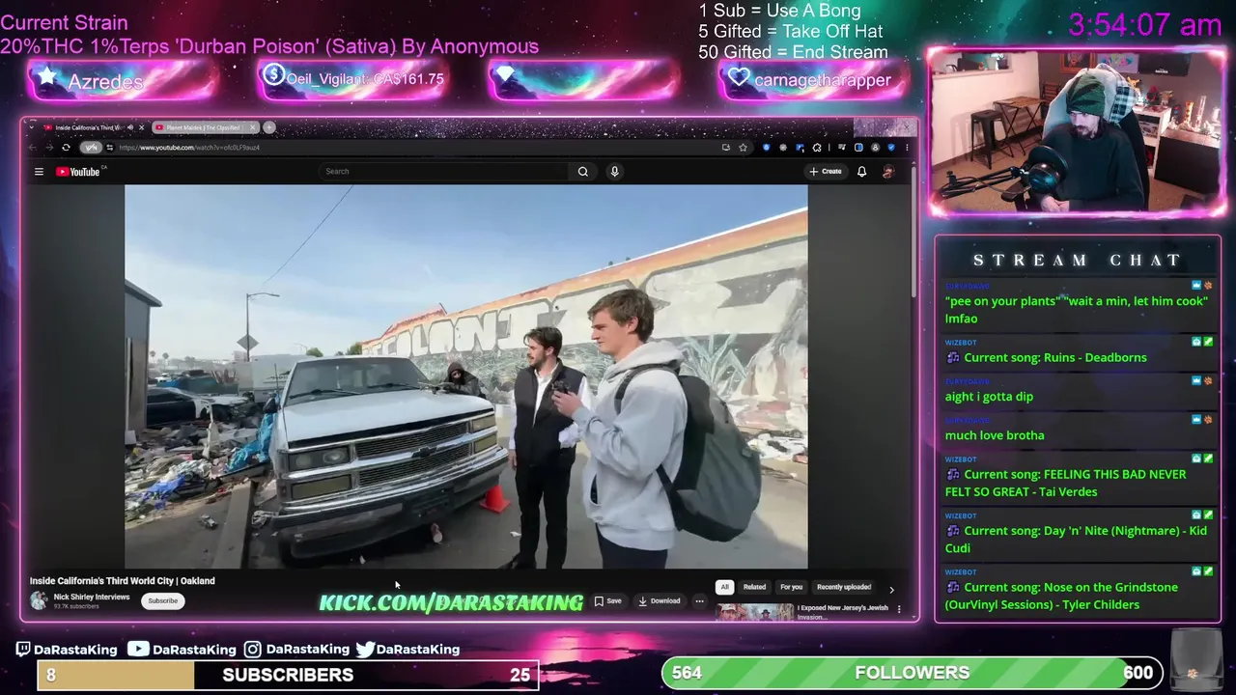Bookmark this page with the star icon
Screen dimensions: 1236x695
[743, 148]
